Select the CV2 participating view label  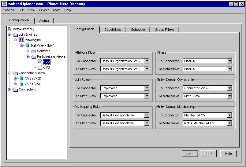[x=47, y=62]
